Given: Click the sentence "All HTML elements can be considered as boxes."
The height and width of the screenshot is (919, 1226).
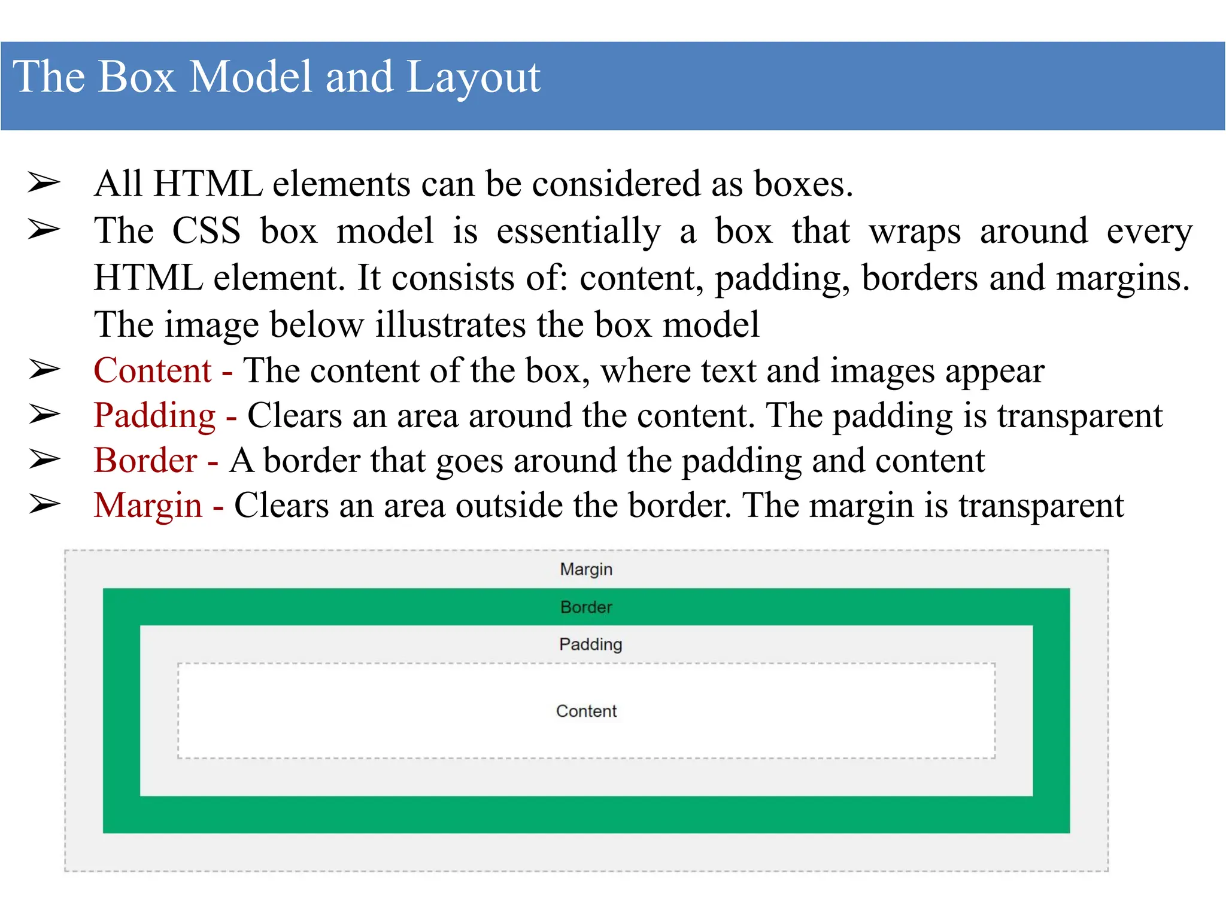Looking at the screenshot, I should coord(474,184).
